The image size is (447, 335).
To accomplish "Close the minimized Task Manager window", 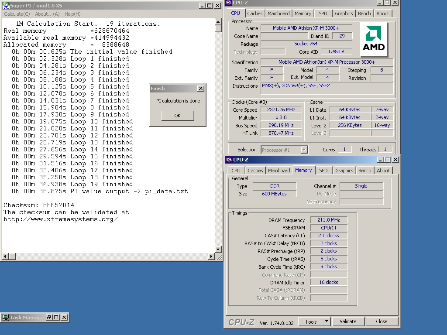I will [65, 318].
